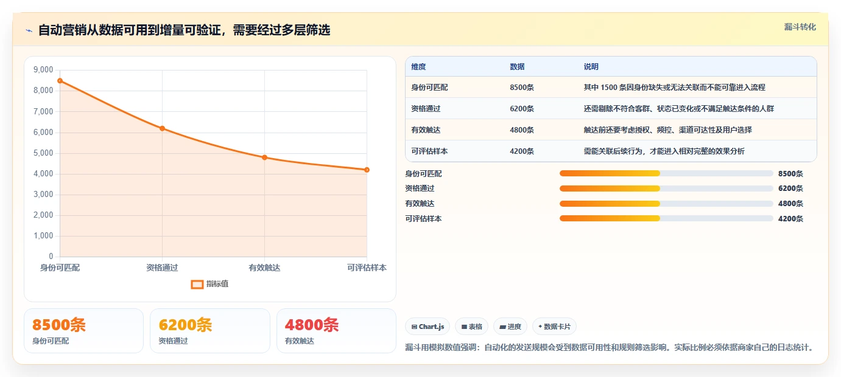This screenshot has height=377, width=841.
Task: Click the 资格通过 cell in table
Action: (426, 109)
